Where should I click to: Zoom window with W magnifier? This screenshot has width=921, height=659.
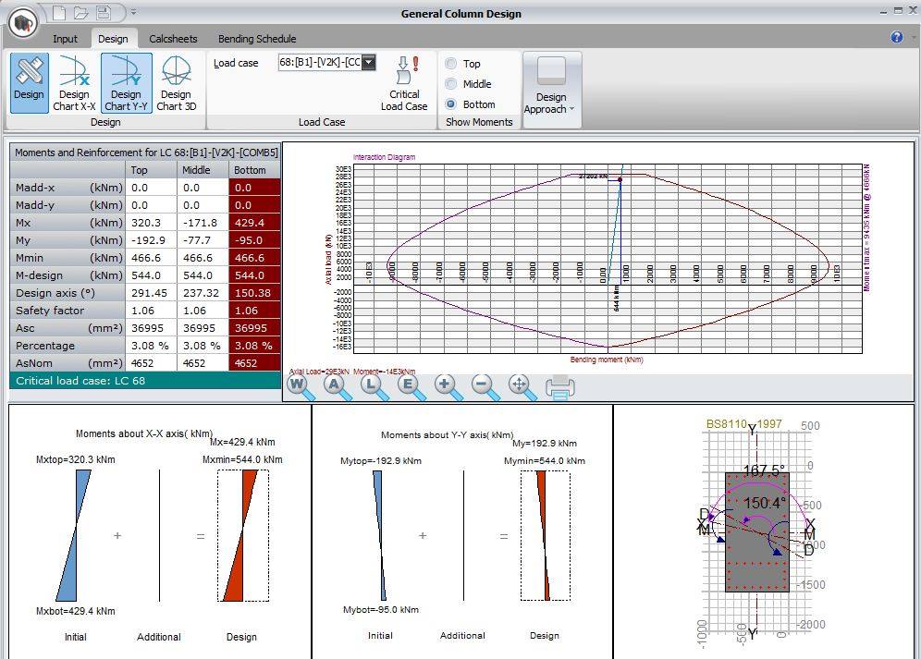[301, 387]
